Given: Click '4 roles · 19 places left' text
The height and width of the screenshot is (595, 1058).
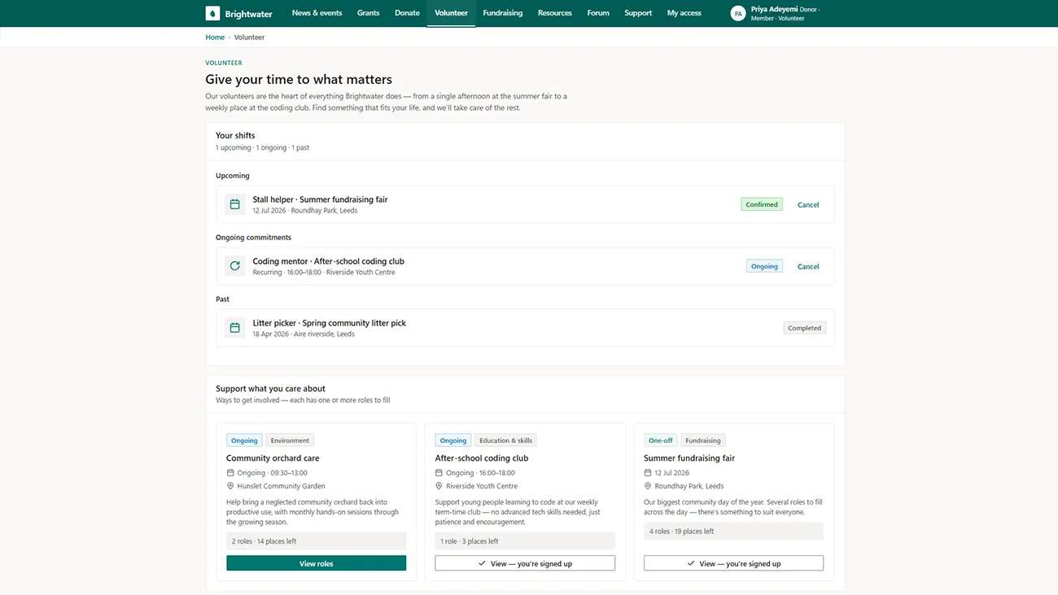Looking at the screenshot, I should click(681, 532).
